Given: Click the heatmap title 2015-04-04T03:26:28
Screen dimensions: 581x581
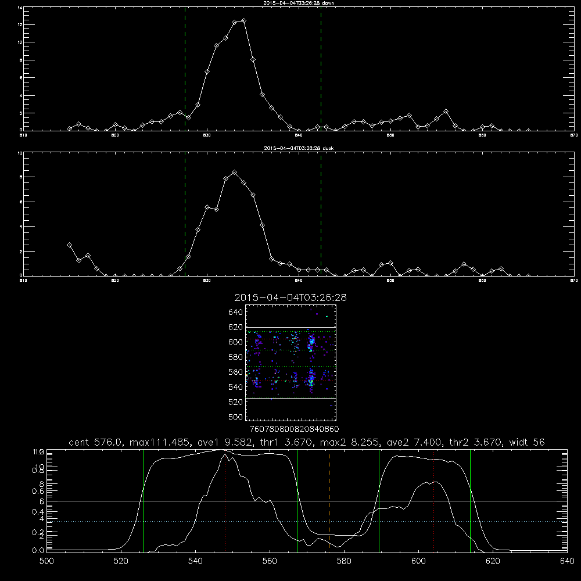Looking at the screenshot, I should (x=290, y=297).
